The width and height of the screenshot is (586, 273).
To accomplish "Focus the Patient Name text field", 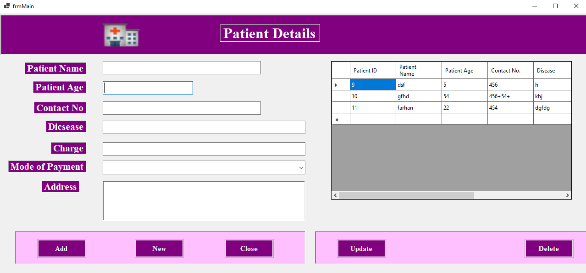I will click(x=182, y=68).
